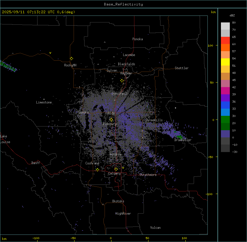Pick the light gray 80-70 dBZ swatch
The height and width of the screenshot is (242, 247).
pos(225,26)
